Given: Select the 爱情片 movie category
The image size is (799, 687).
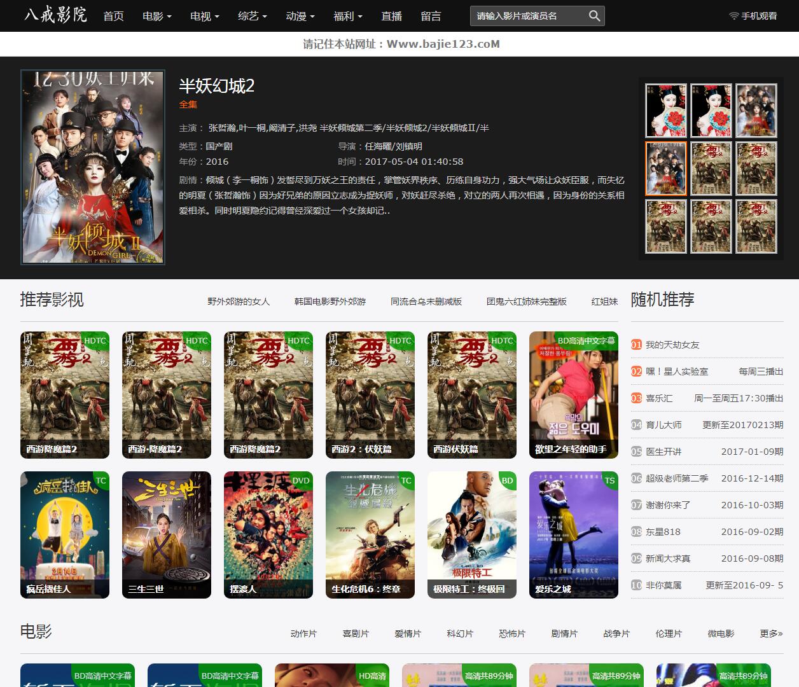Looking at the screenshot, I should [408, 634].
